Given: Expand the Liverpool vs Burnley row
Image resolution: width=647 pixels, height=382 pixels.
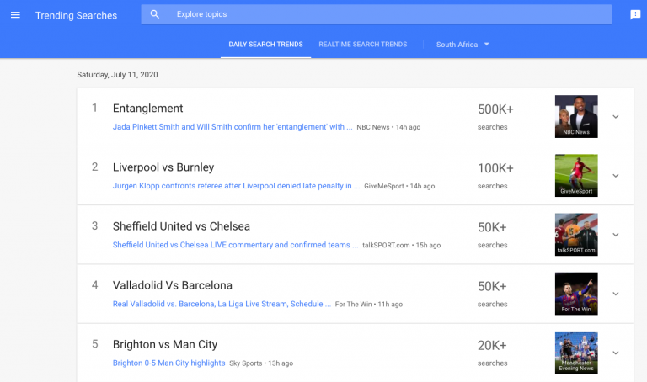Looking at the screenshot, I should coord(616,176).
